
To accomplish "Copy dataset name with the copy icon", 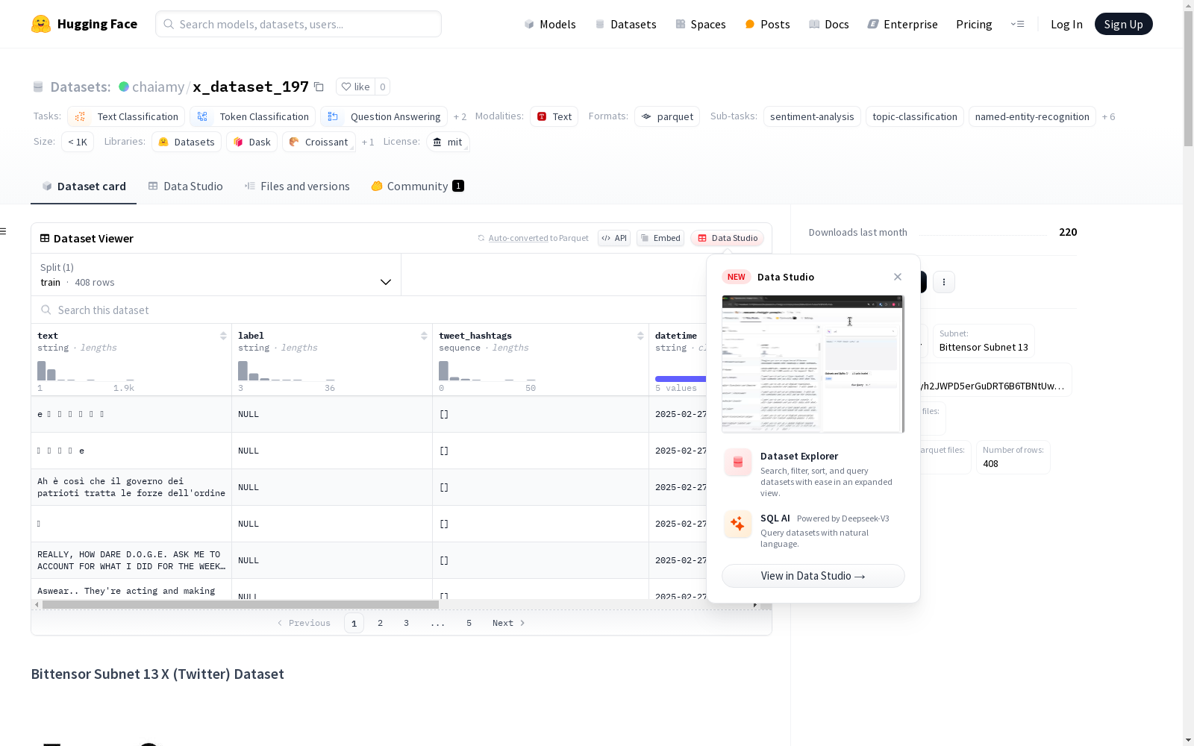I will 319,87.
